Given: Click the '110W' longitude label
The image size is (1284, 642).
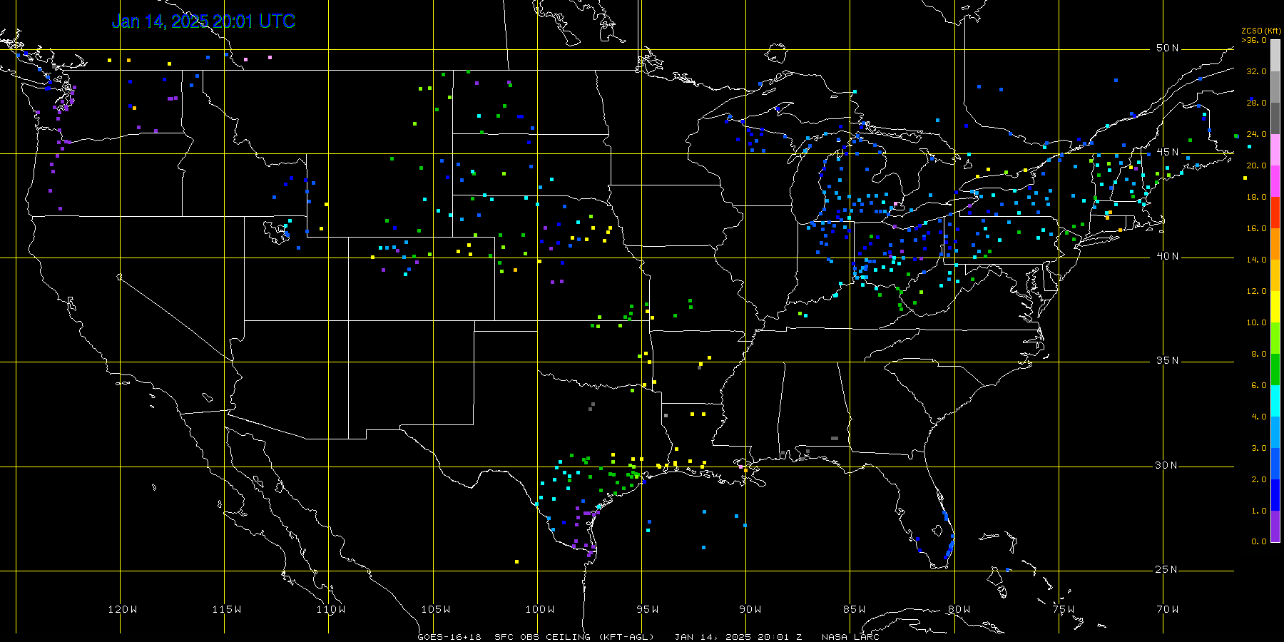Looking at the screenshot, I should [x=331, y=609].
